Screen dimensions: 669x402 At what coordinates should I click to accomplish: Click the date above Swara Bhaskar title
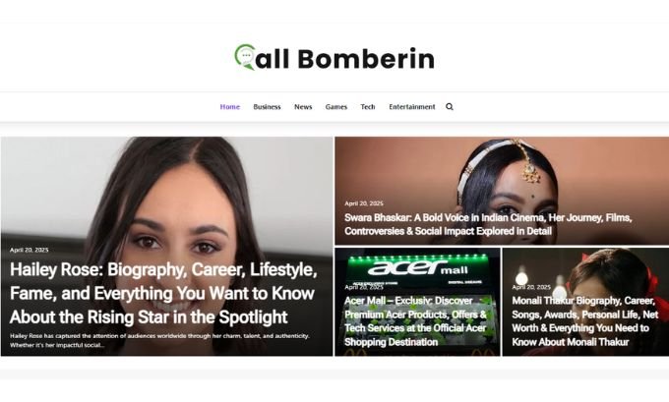click(x=364, y=203)
